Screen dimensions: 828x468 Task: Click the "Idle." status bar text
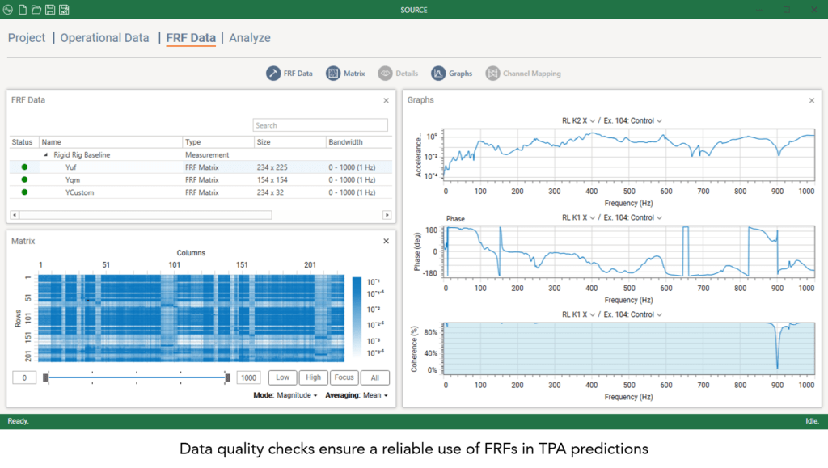click(812, 421)
